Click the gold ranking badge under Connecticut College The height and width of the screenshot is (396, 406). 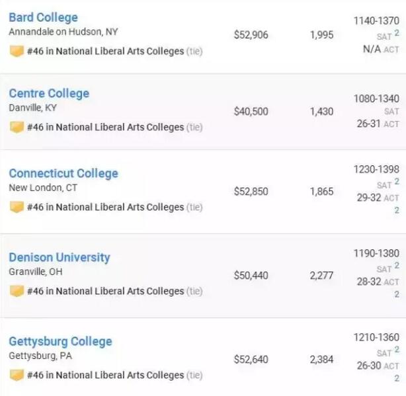(x=17, y=207)
